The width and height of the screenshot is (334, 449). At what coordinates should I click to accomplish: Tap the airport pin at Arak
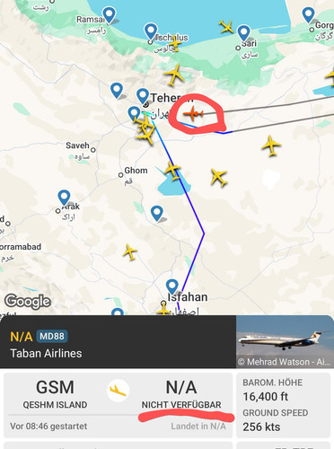click(x=64, y=198)
